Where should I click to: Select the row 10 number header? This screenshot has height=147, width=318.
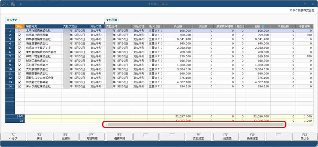pyautogui.click(x=10, y=69)
